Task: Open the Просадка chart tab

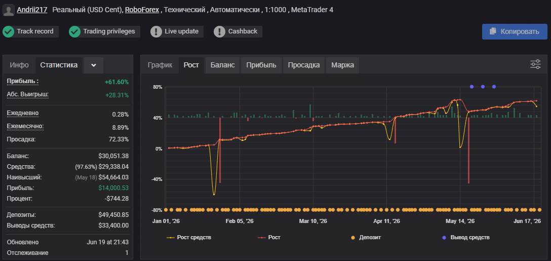Action: point(304,65)
